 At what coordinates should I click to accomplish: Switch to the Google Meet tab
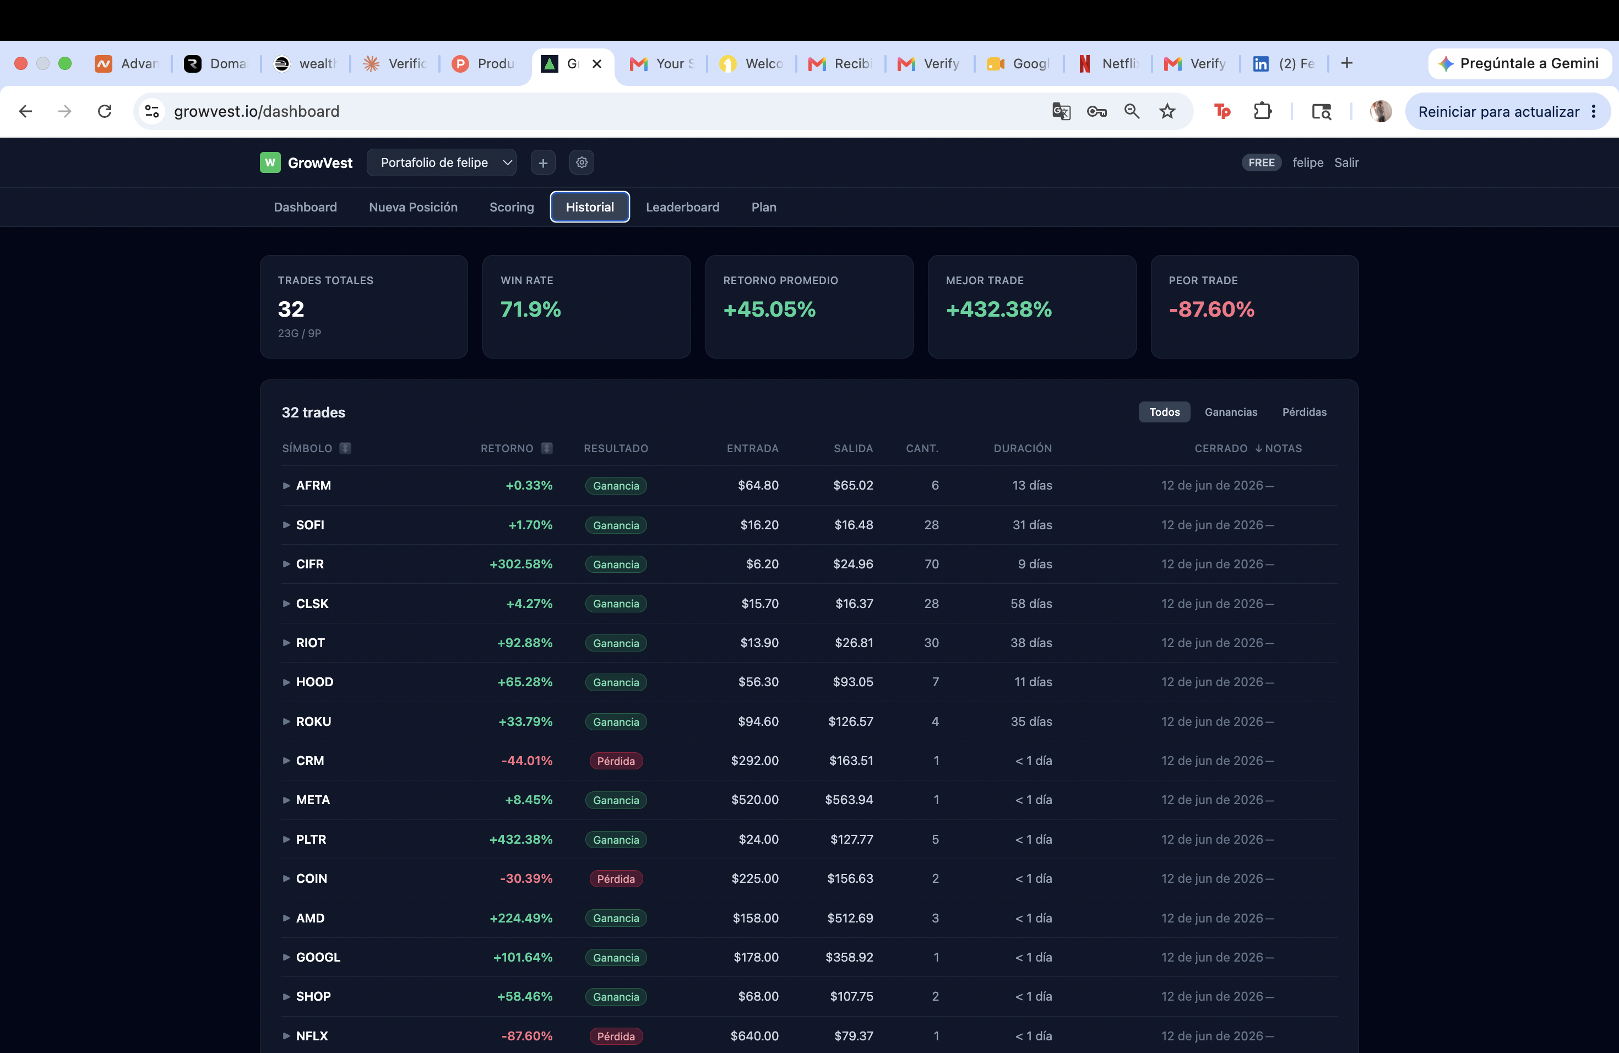[x=1018, y=64]
